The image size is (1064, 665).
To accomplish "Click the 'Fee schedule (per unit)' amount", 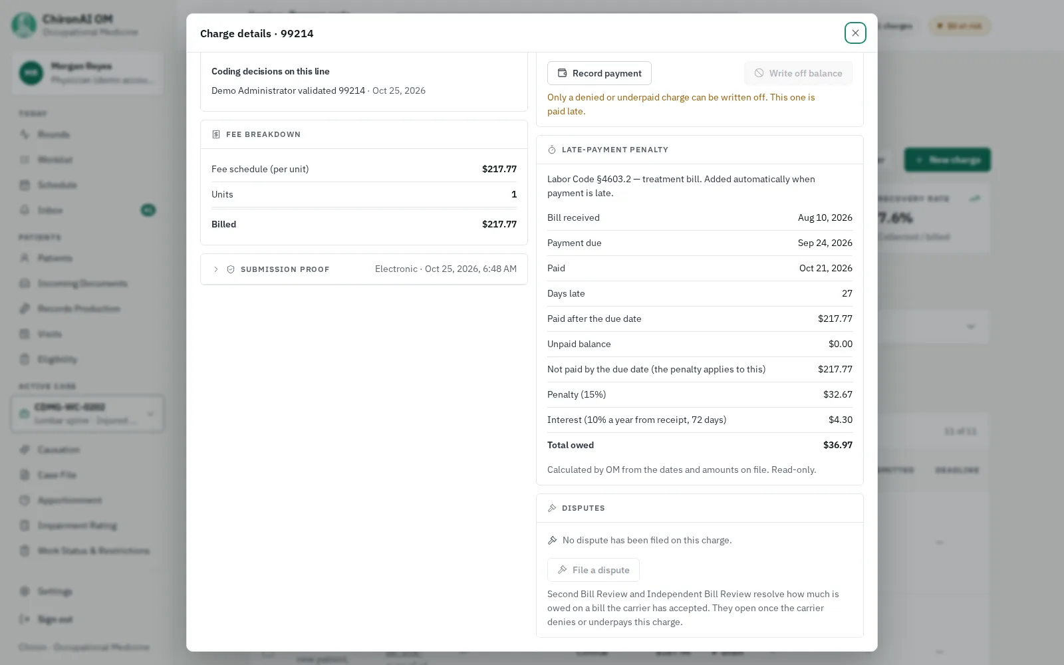I will pos(499,169).
